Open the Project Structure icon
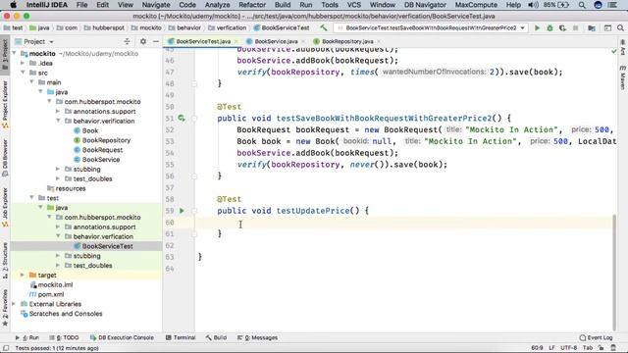 point(592,28)
